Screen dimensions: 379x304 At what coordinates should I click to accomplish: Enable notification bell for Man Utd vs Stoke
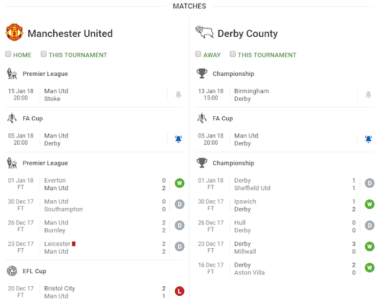[178, 95]
